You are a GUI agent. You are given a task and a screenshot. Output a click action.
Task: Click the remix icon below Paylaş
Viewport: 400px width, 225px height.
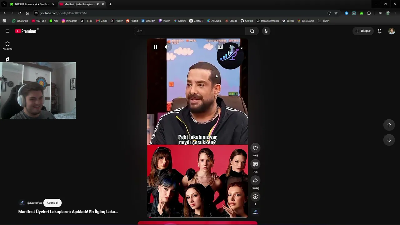[255, 197]
